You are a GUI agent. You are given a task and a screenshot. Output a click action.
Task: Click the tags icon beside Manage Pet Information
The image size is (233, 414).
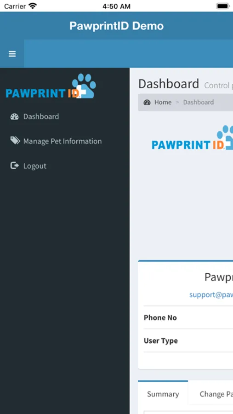coord(15,141)
